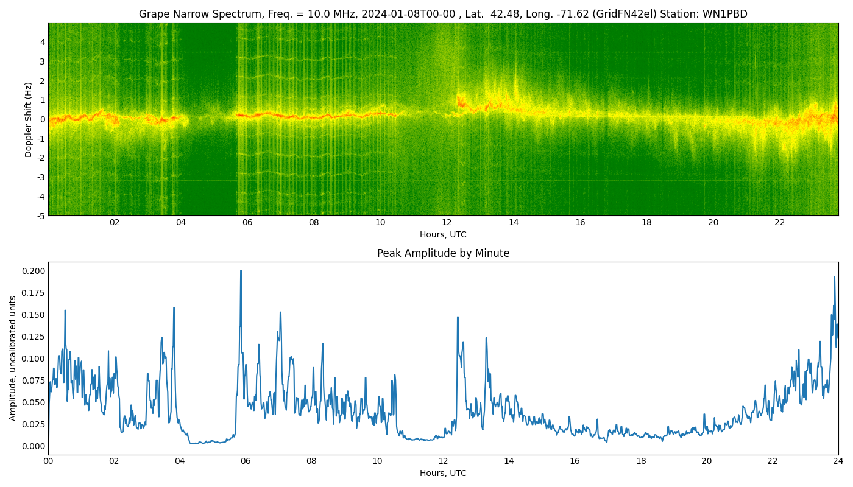
Task: Click Hours, UTC label under the spectrogram
Action: pos(443,234)
